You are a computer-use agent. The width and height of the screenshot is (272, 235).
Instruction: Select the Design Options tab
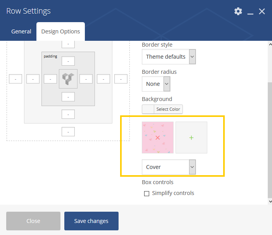(60, 31)
